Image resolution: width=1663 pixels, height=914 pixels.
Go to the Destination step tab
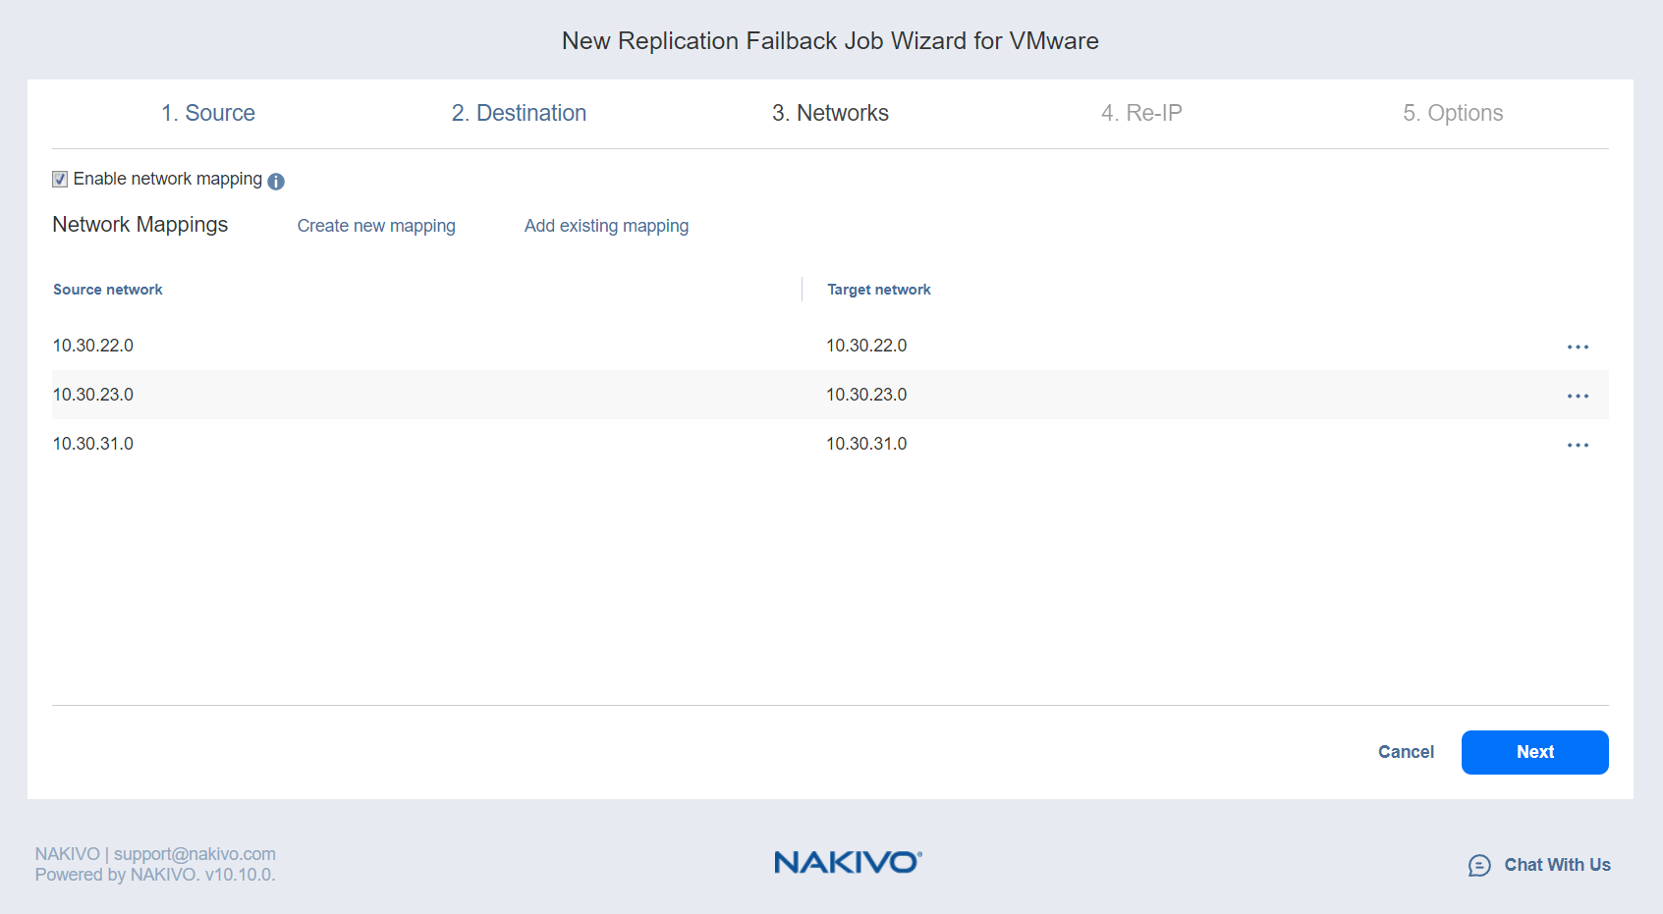519,113
